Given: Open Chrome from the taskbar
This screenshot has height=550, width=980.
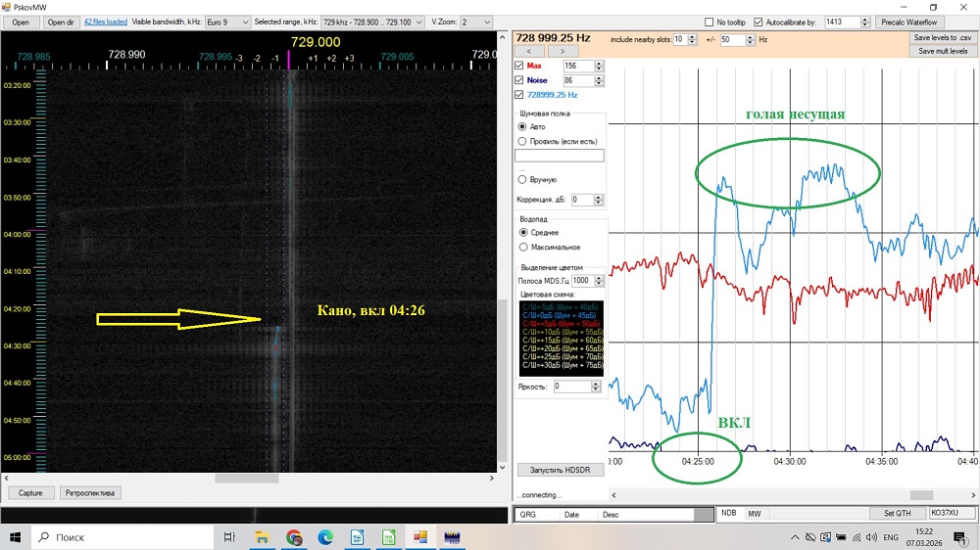Looking at the screenshot, I should pyautogui.click(x=294, y=537).
